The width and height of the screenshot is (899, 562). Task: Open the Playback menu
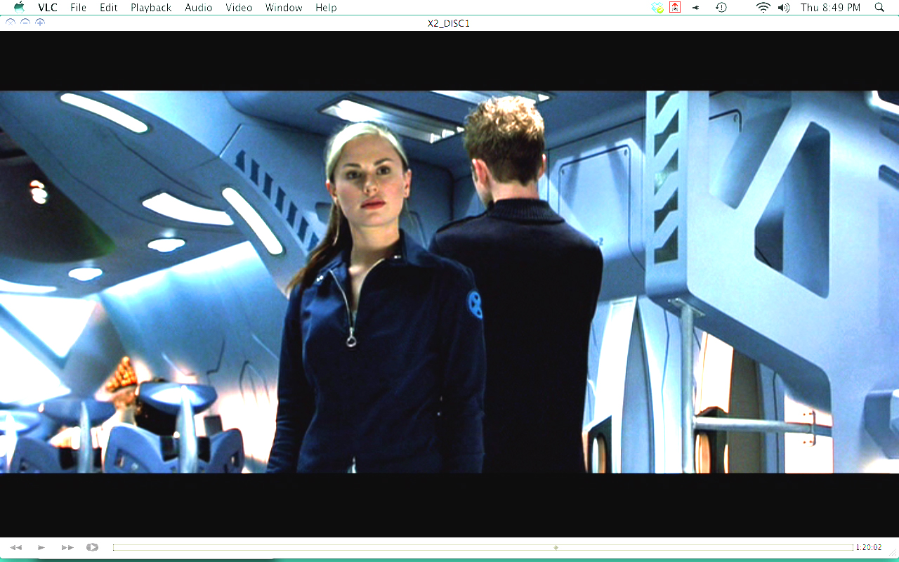pos(151,8)
